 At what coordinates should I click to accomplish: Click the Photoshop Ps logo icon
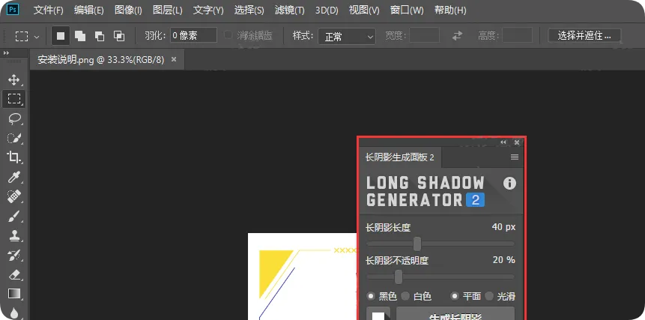point(13,10)
